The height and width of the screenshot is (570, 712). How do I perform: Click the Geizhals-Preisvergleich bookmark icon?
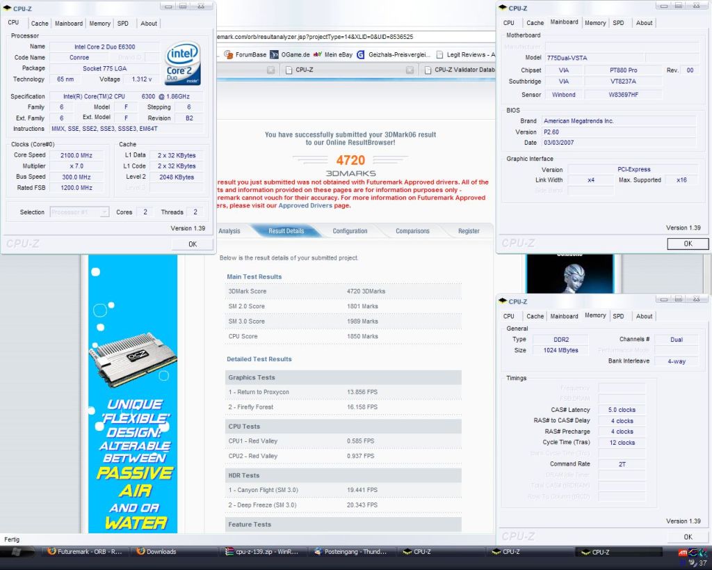coord(361,54)
